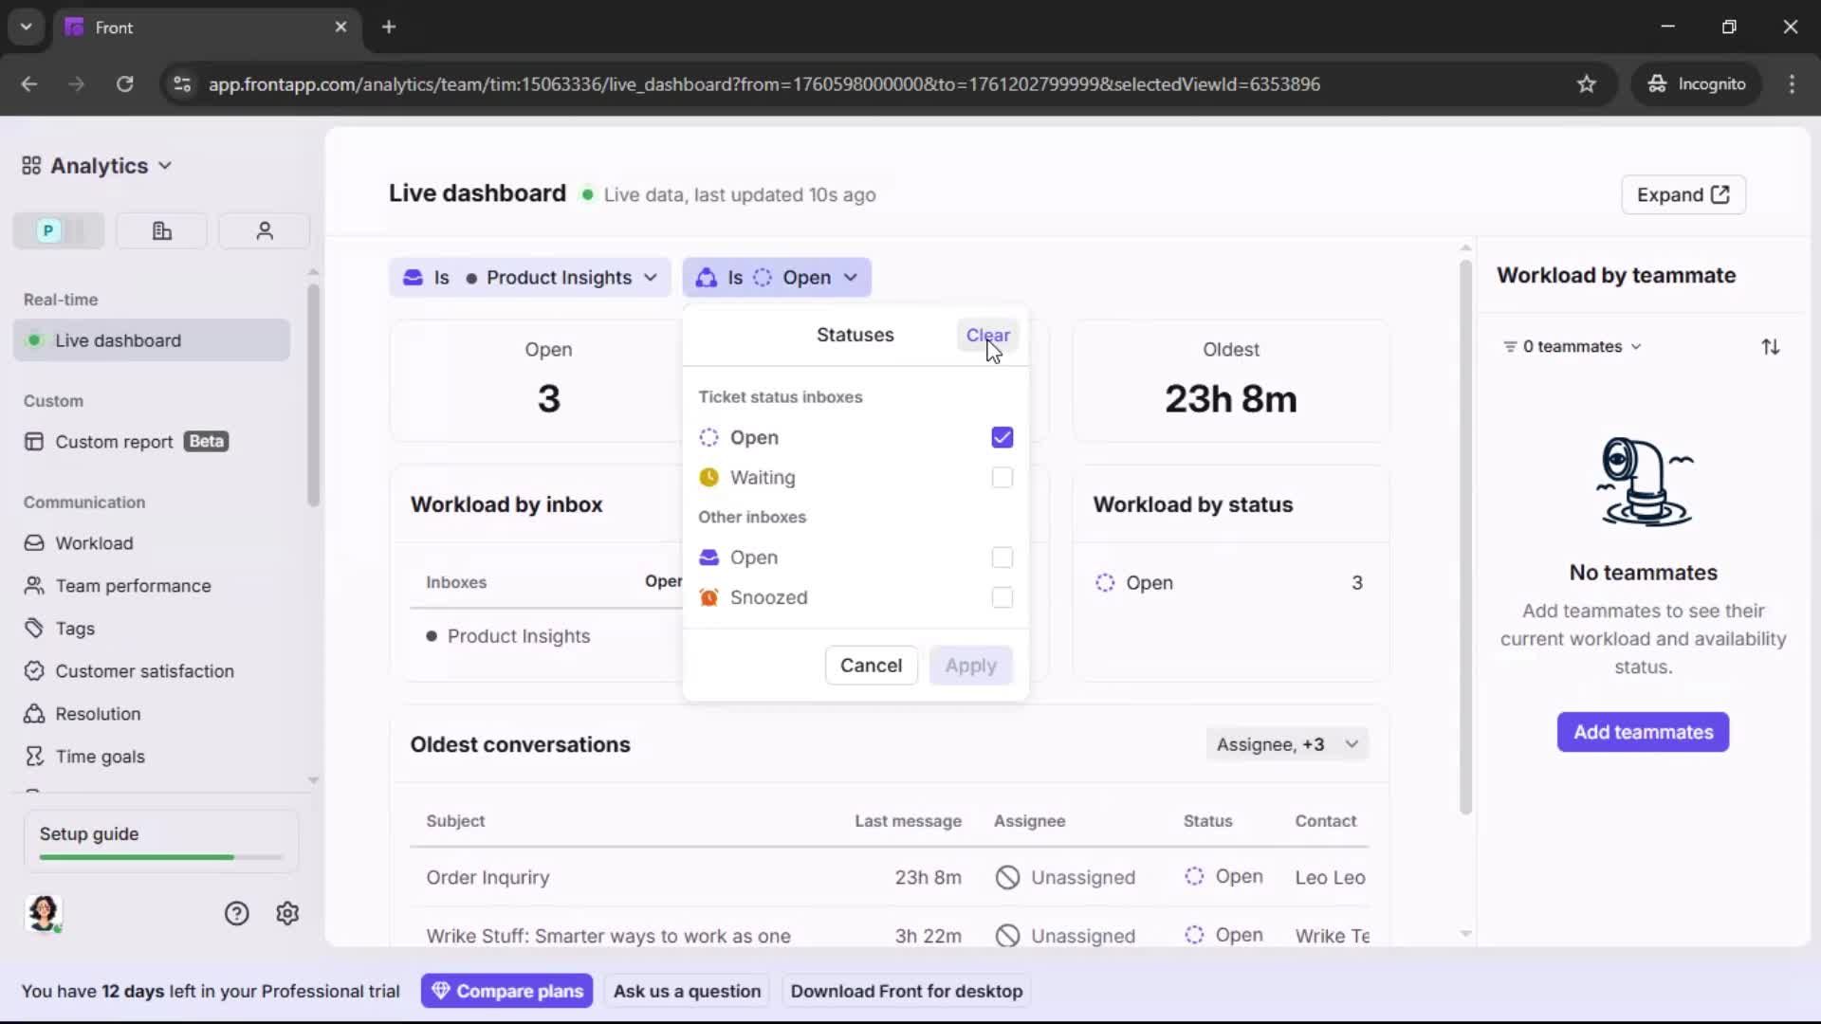
Task: Select the company analytics building icon
Action: [160, 230]
